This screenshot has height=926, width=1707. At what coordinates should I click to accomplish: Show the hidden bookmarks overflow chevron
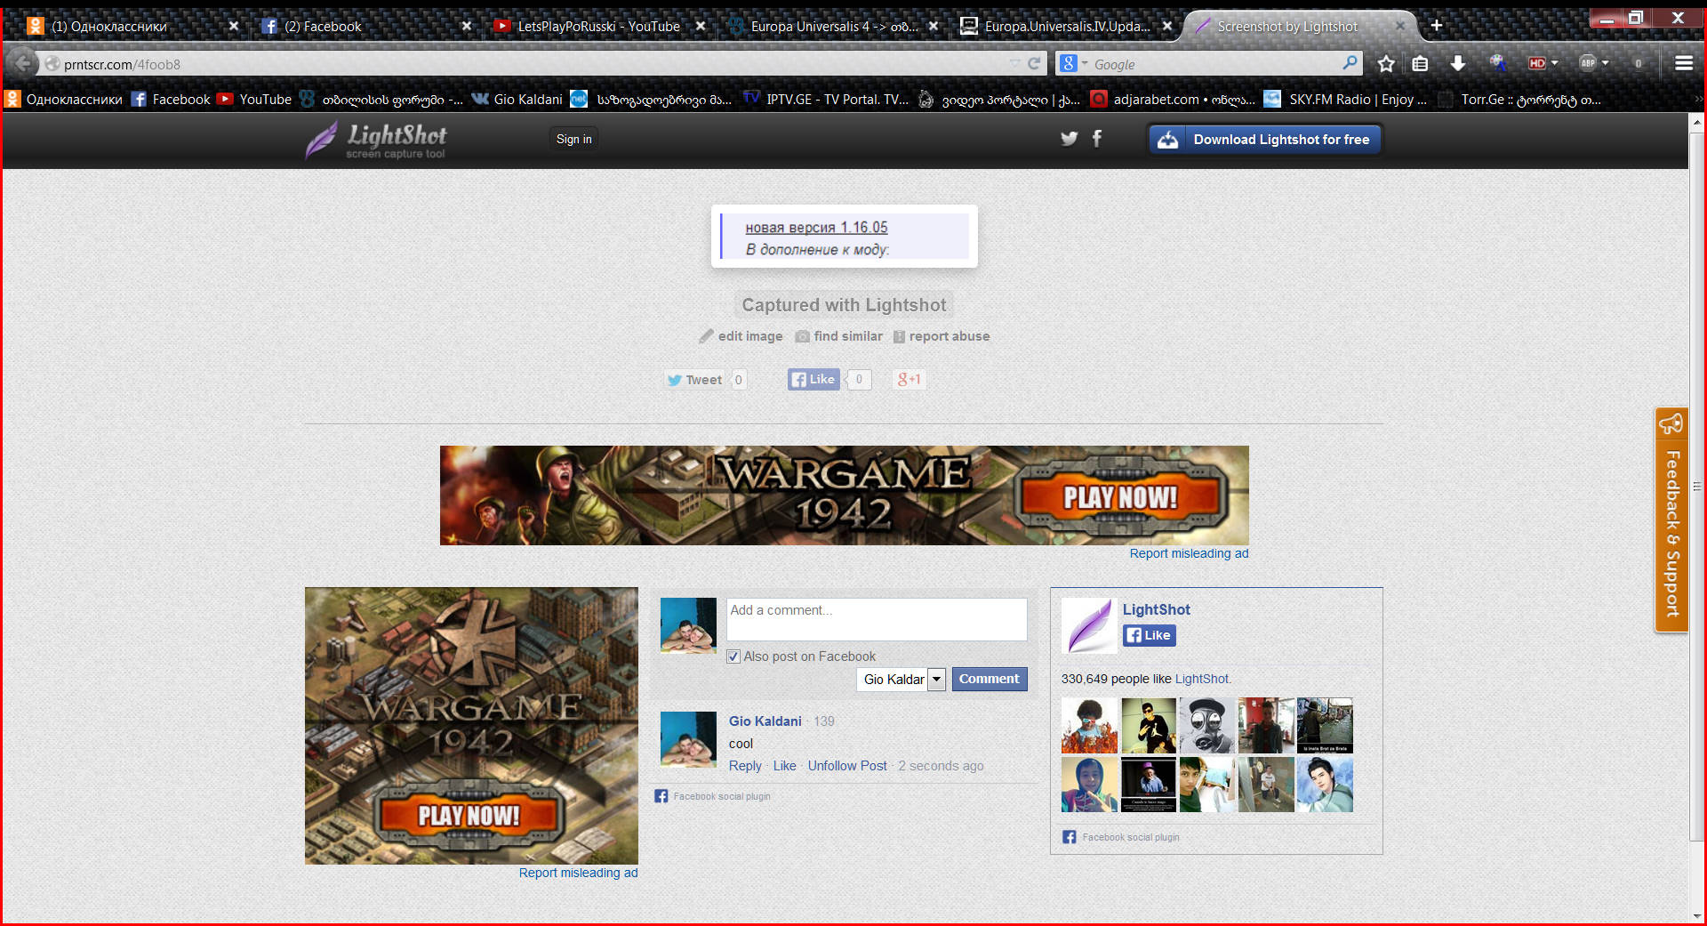pos(1699,100)
